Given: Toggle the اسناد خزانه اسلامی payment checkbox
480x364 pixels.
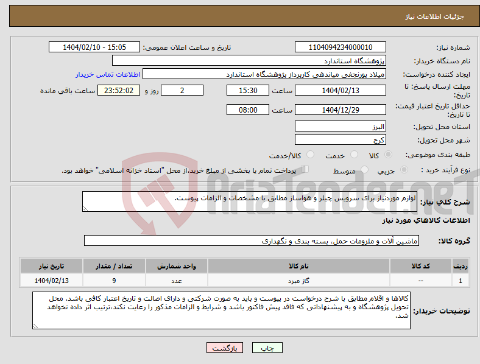Looking at the screenshot, I should (305, 169).
